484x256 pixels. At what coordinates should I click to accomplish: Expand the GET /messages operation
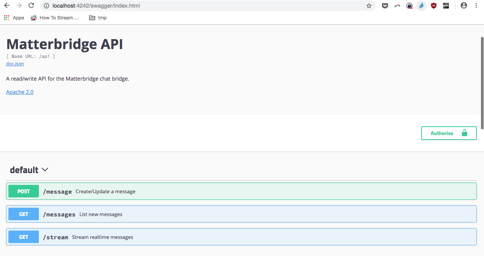pyautogui.click(x=242, y=214)
